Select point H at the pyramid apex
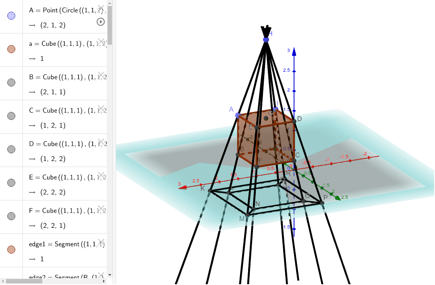Image resolution: width=435 pixels, height=285 pixels. point(265,39)
